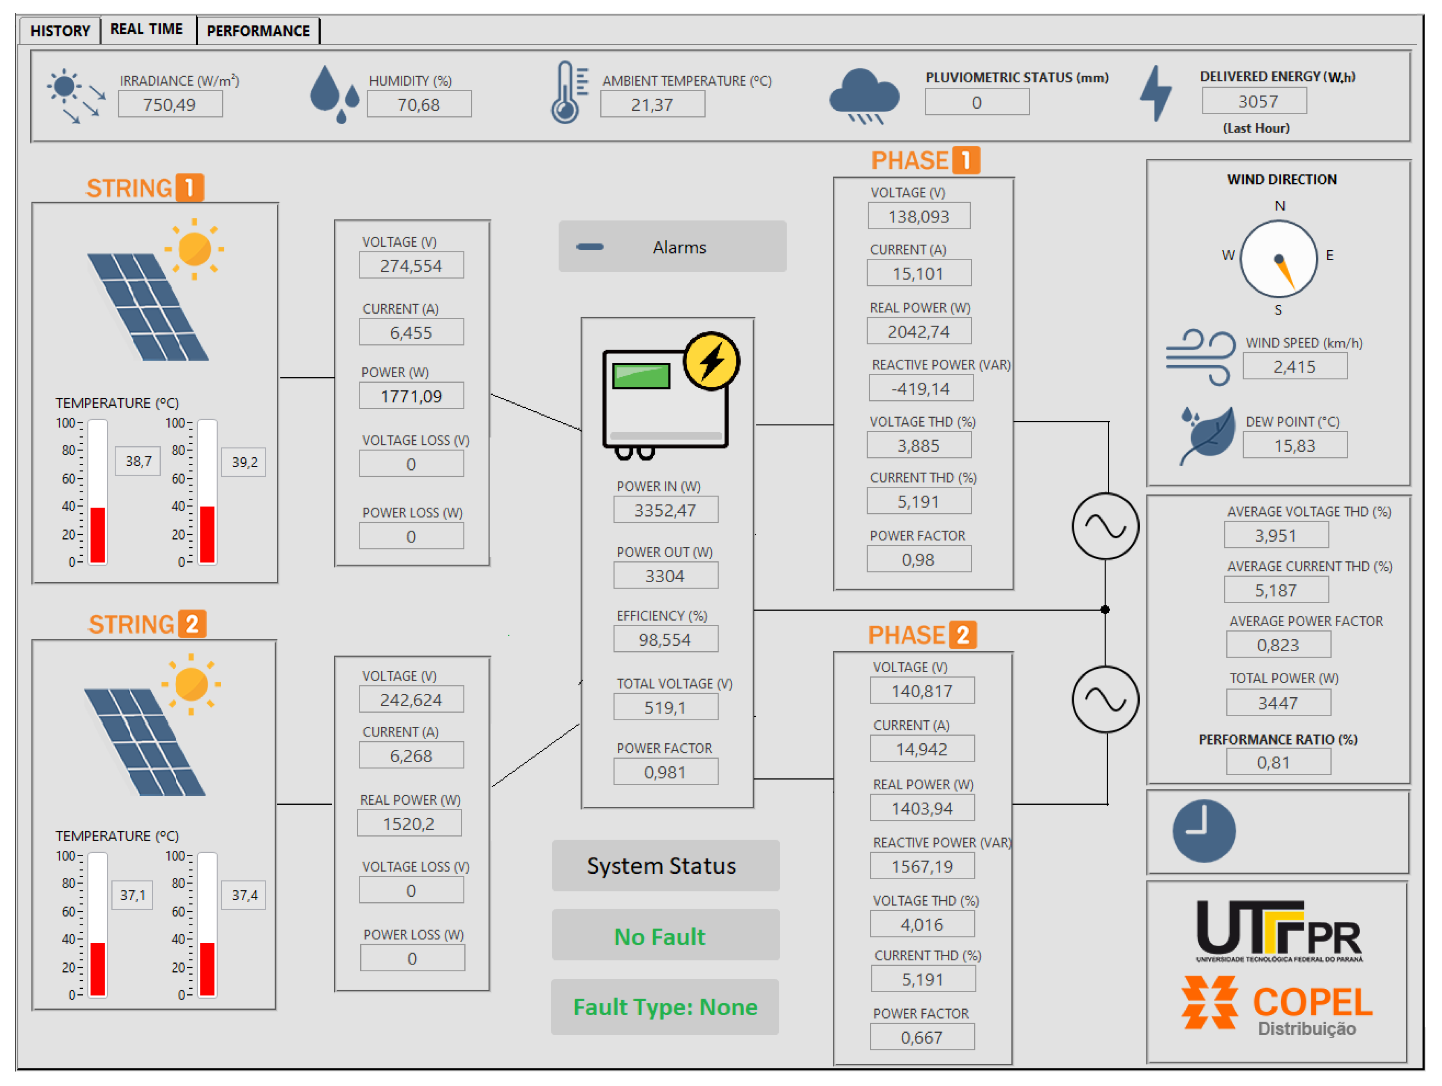Open the HISTORY tab
Image resolution: width=1442 pixels, height=1086 pixels.
(x=60, y=31)
